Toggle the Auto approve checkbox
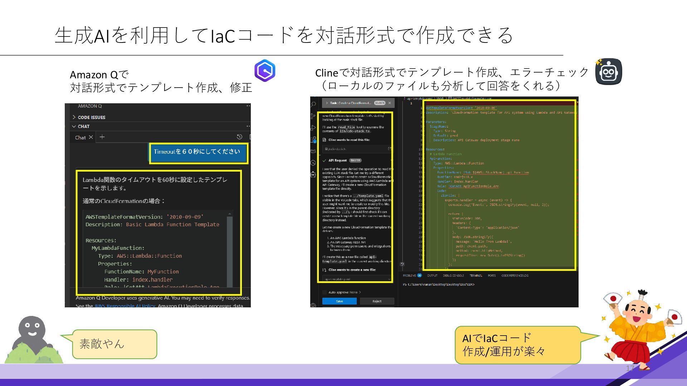This screenshot has height=386, width=687. [x=325, y=292]
